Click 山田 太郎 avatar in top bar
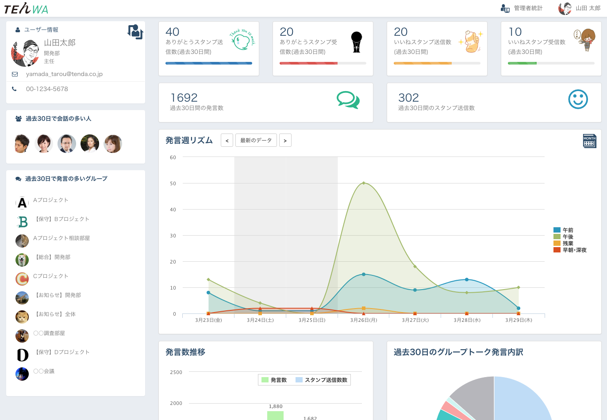 click(565, 8)
